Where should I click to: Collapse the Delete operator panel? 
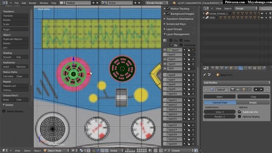point(4,105)
